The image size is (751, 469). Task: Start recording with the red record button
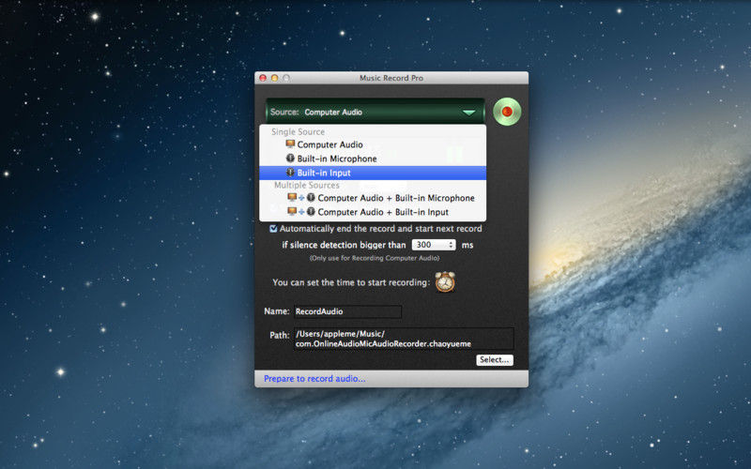507,112
